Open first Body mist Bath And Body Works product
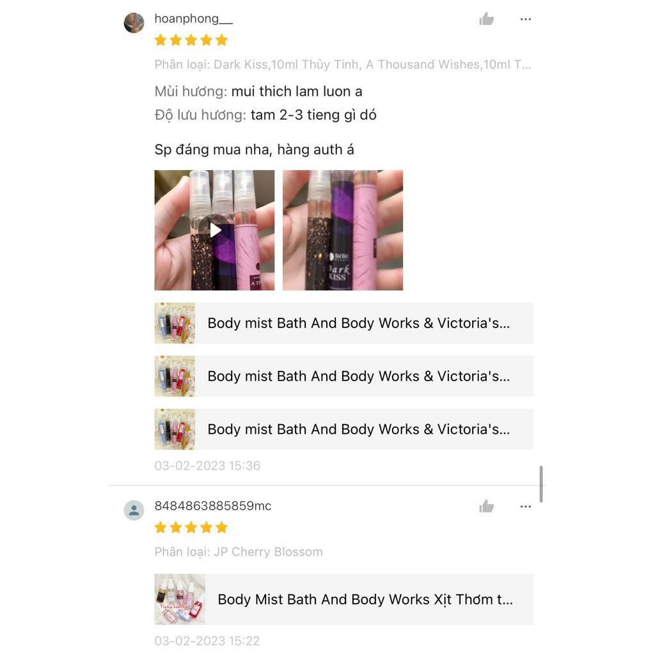Viewport: 655px width, 655px height. [x=343, y=323]
